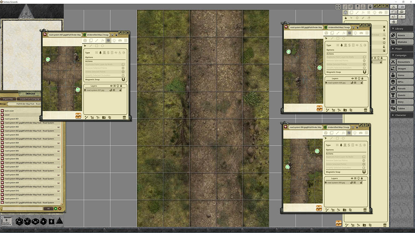Viewport: 415px width, 233px height.
Task: Toggle visibility of the road system 005.jpg layer
Action: [352, 83]
